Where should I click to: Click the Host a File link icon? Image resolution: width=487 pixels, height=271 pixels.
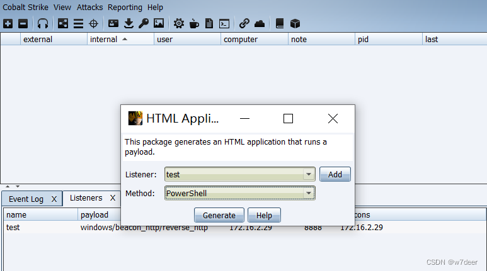(x=244, y=23)
